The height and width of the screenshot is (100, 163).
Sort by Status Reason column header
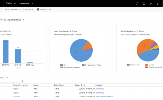(x=59, y=85)
